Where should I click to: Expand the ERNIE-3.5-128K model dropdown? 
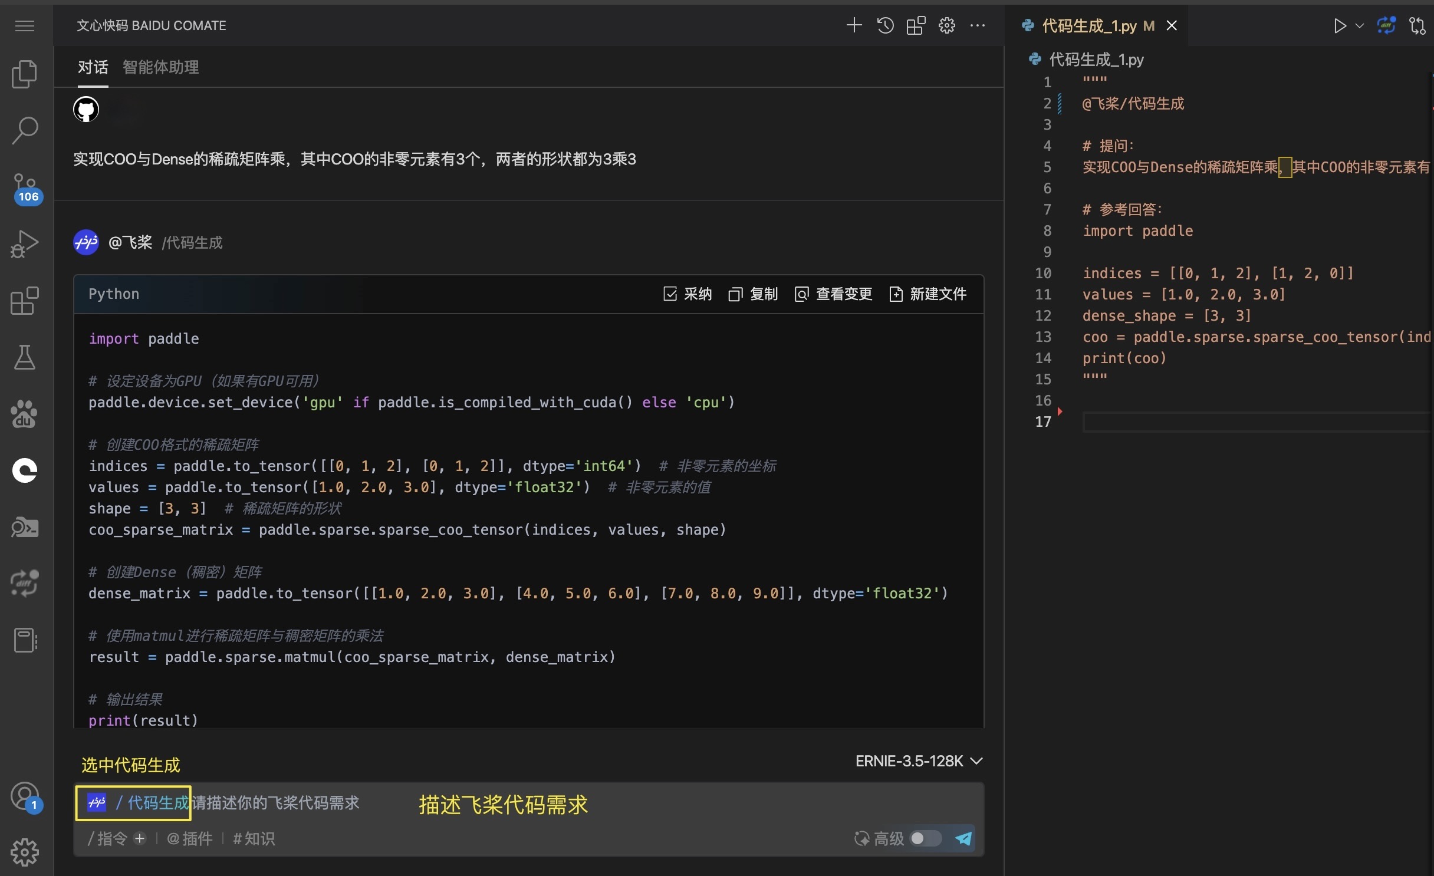click(x=918, y=761)
